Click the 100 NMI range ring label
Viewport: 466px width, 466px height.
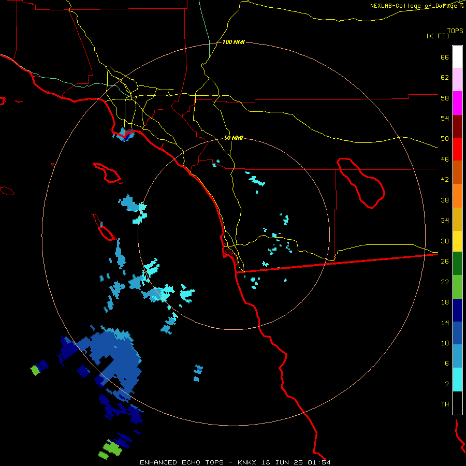click(234, 42)
